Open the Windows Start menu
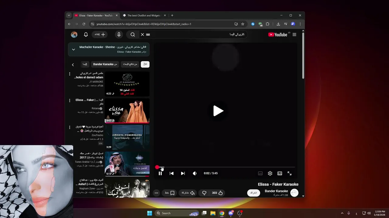The height and width of the screenshot is (218, 389). (150, 213)
